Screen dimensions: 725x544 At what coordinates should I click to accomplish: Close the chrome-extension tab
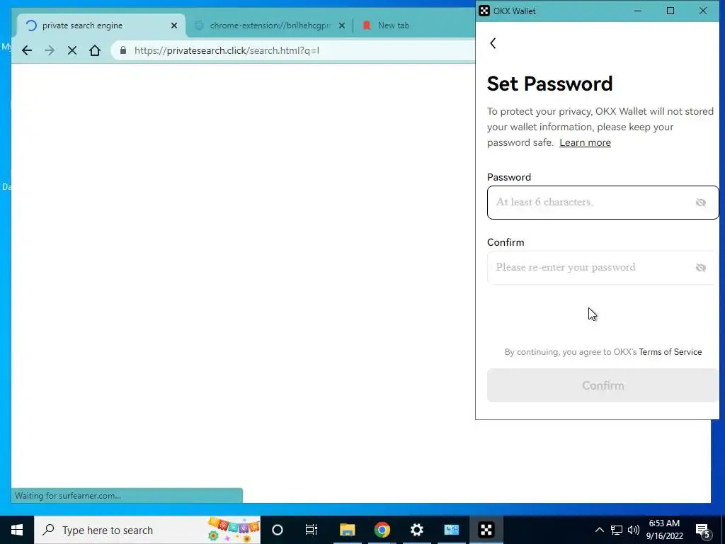click(342, 25)
